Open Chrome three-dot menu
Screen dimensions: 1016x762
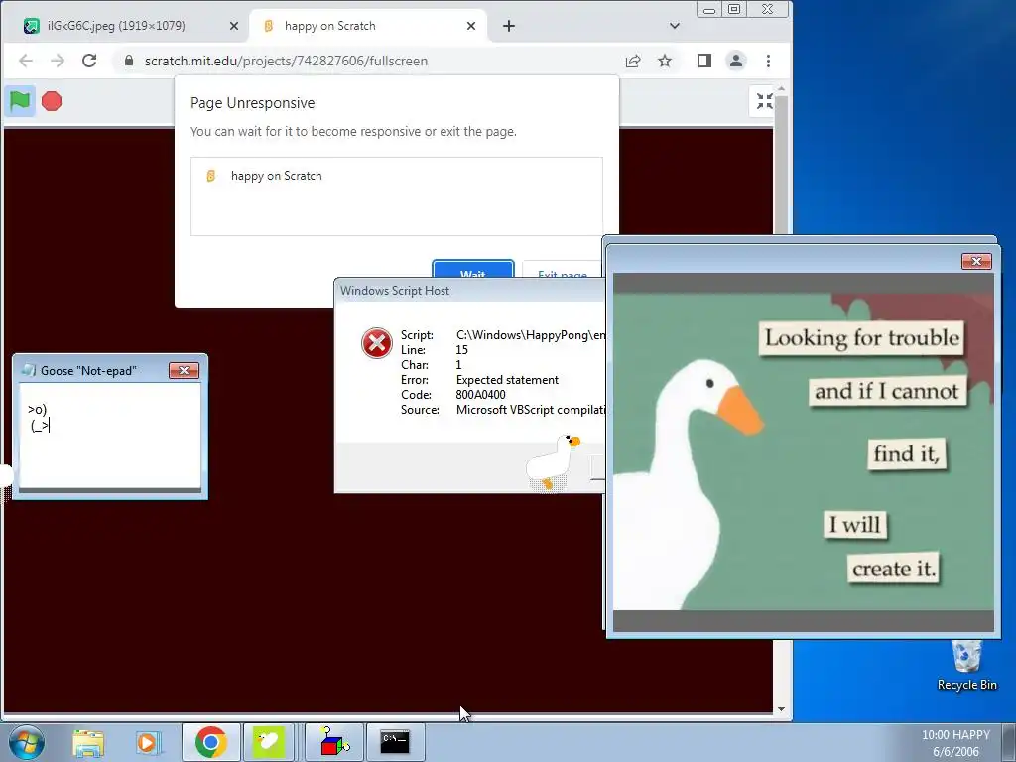769,61
